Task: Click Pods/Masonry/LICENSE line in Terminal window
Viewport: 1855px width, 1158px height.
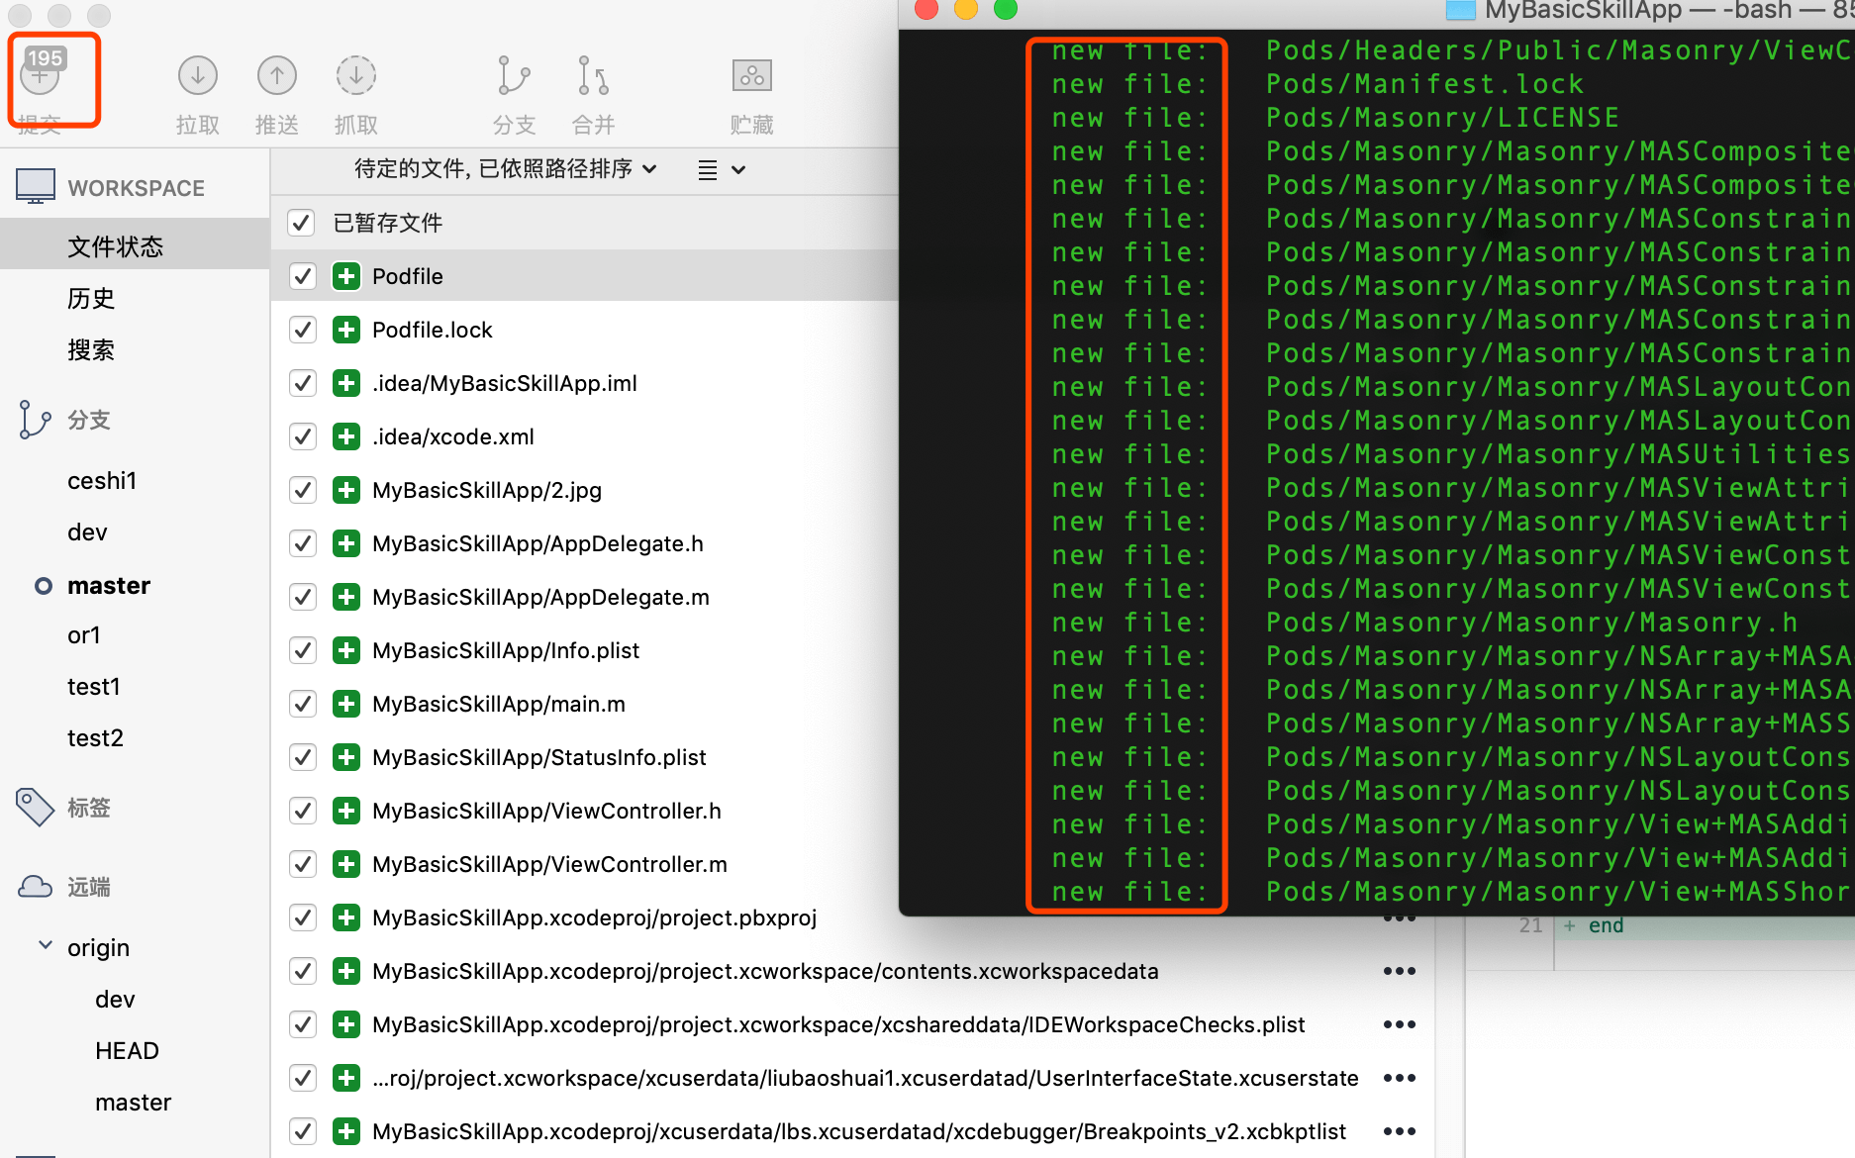Action: [1443, 118]
